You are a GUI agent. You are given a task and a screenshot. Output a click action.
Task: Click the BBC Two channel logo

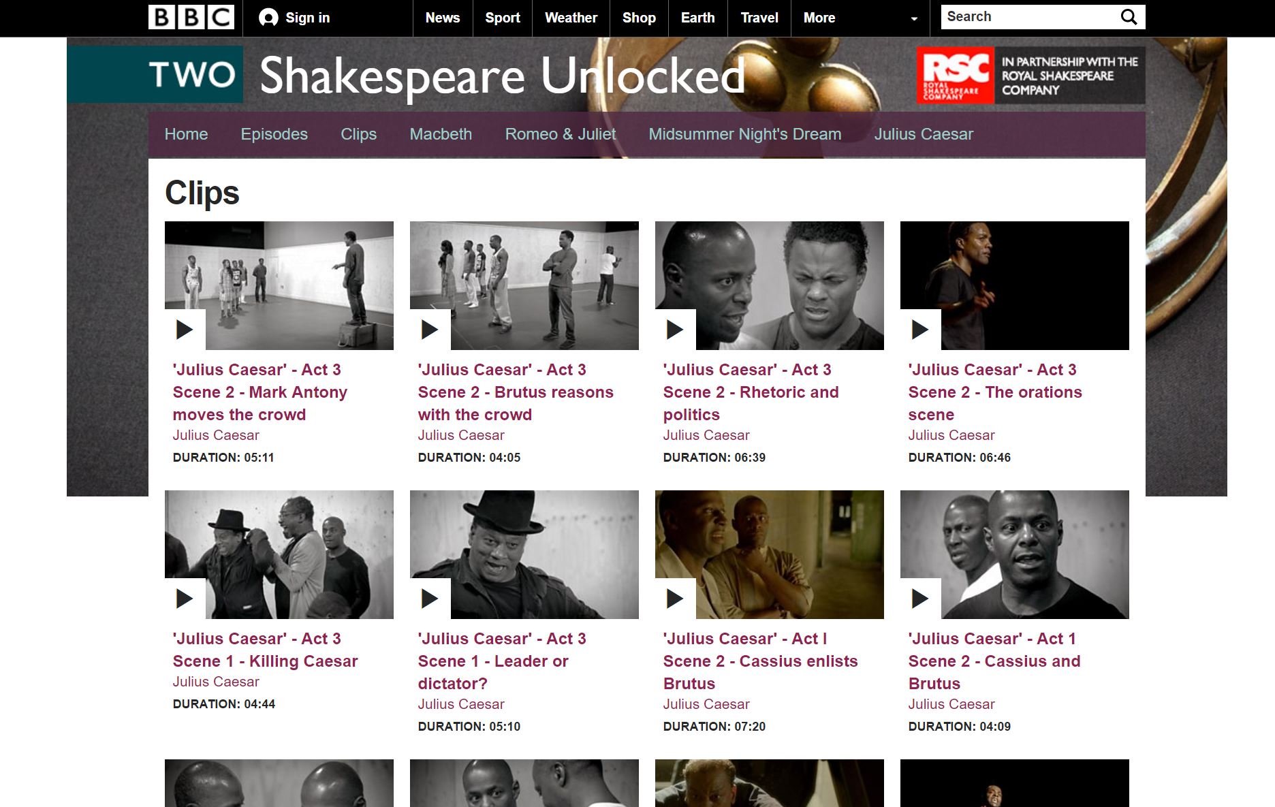click(x=155, y=74)
